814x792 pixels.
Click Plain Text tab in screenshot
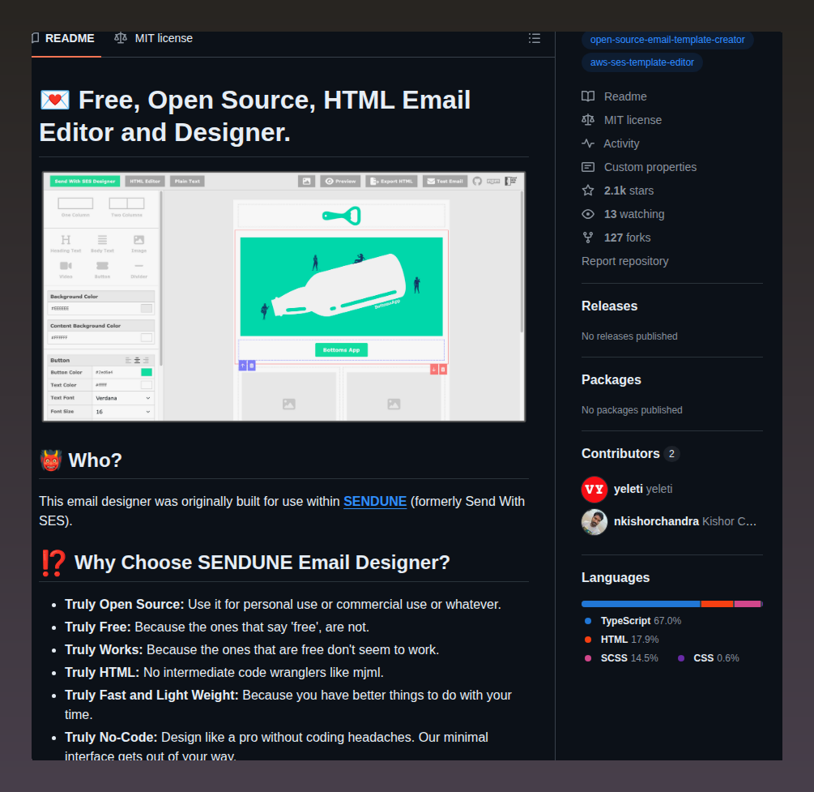[x=187, y=182]
